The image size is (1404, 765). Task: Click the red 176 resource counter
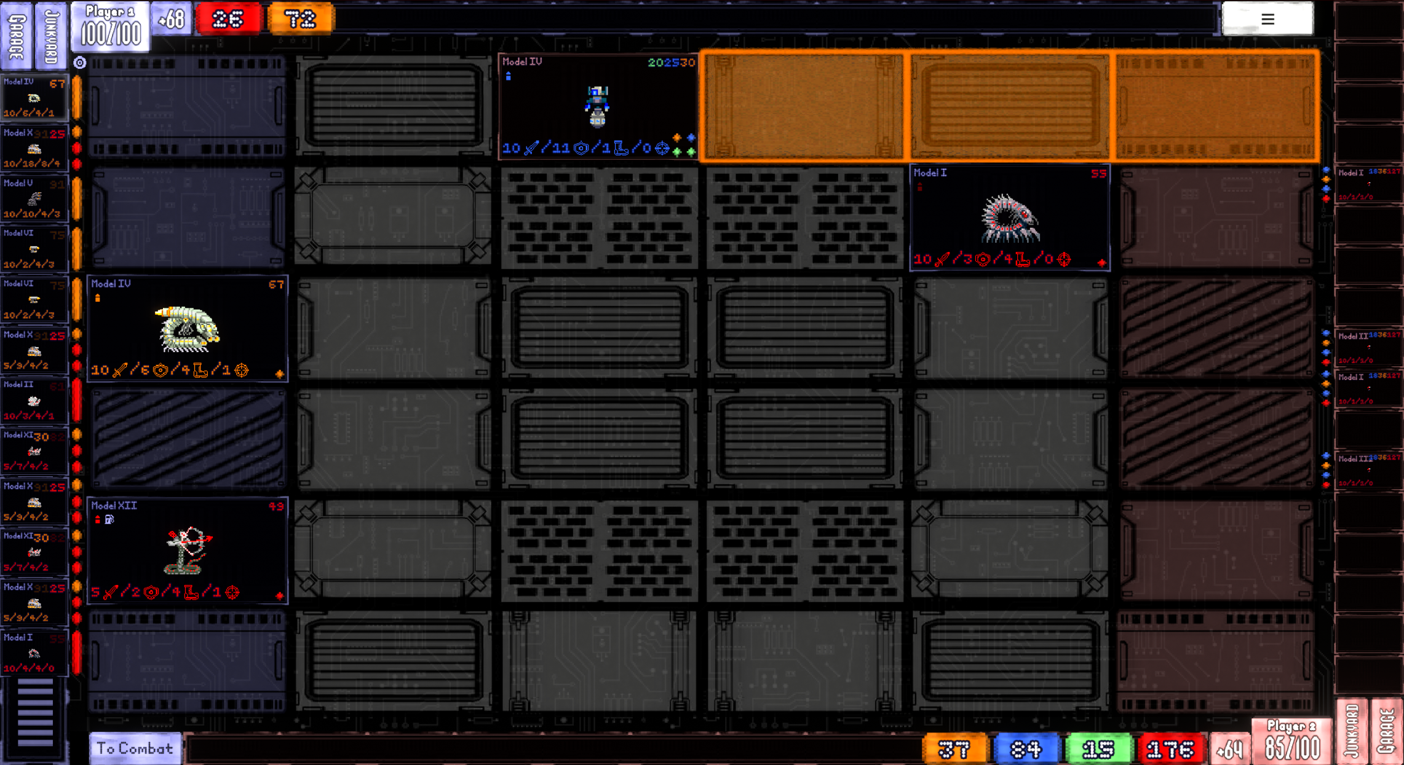[x=1170, y=749]
